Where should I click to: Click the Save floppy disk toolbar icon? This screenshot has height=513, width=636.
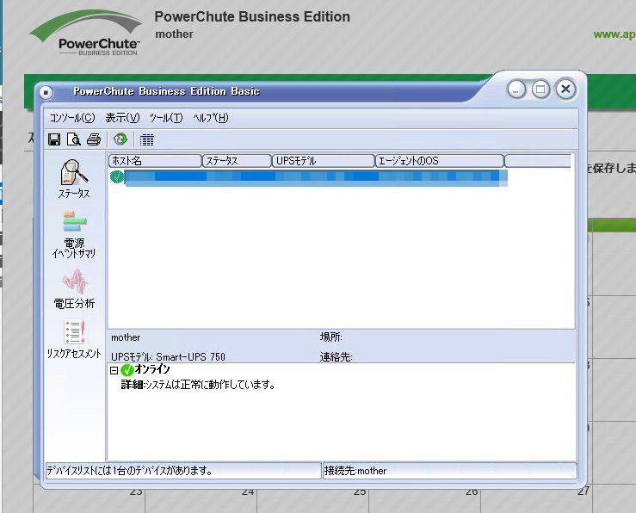click(54, 139)
